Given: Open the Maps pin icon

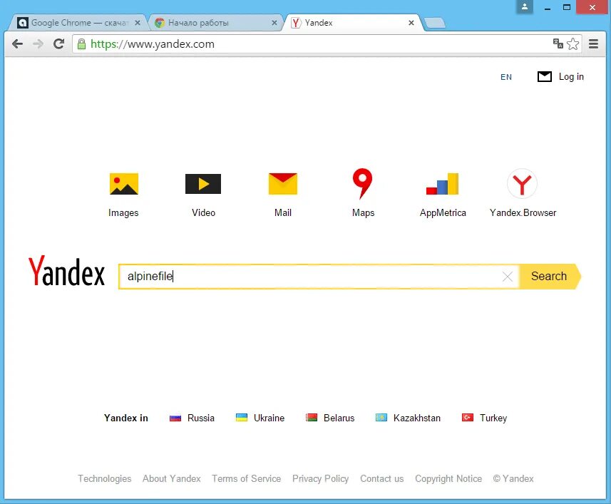Looking at the screenshot, I should [362, 183].
